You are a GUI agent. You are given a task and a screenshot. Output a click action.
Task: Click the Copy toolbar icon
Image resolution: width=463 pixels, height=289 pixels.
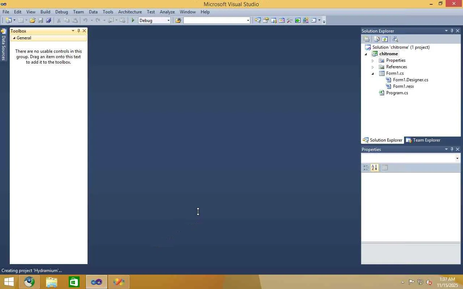(x=67, y=21)
